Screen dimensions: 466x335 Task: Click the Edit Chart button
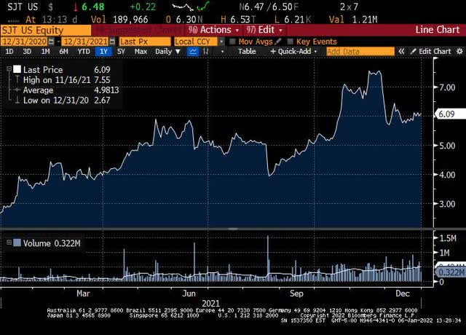(x=431, y=52)
